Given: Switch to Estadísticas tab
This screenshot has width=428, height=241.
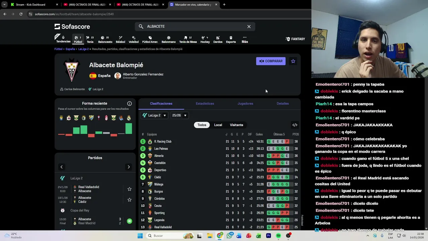Looking at the screenshot, I should [205, 103].
